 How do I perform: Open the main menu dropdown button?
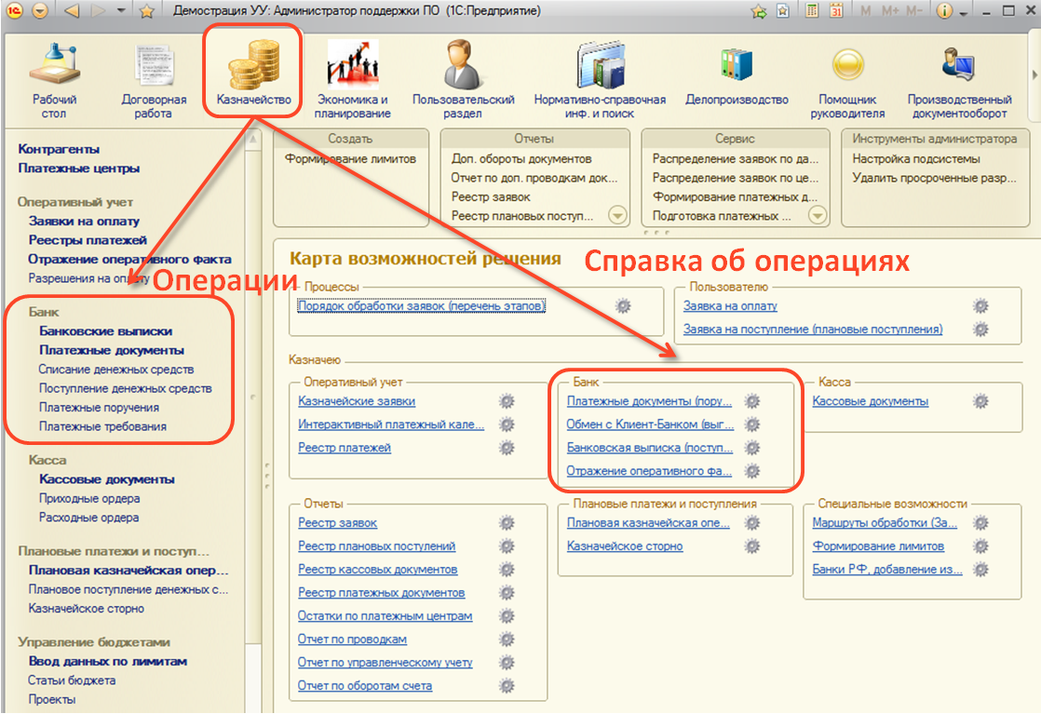pyautogui.click(x=39, y=12)
